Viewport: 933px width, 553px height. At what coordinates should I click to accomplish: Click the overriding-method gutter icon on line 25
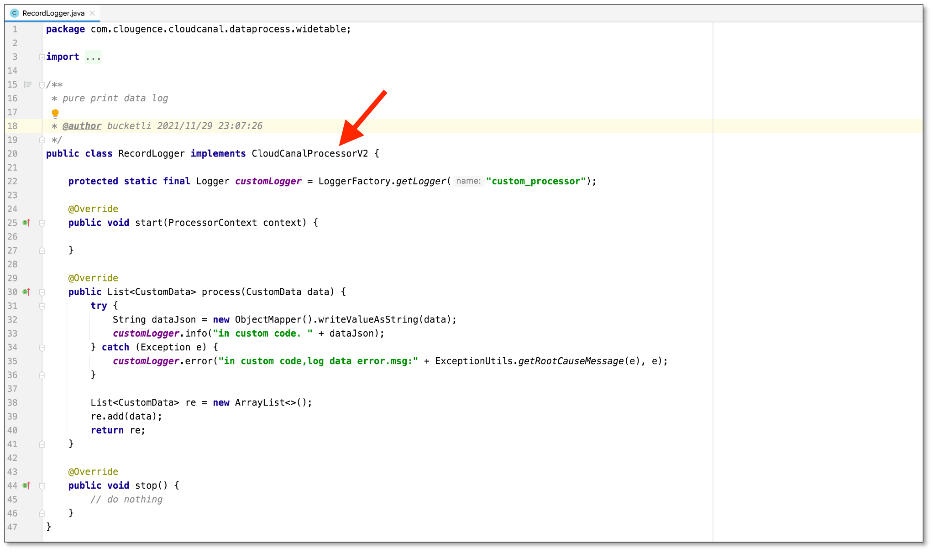(x=26, y=222)
